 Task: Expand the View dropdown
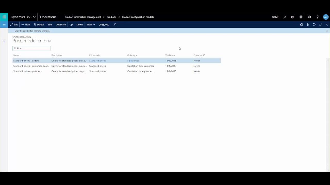coord(91,25)
